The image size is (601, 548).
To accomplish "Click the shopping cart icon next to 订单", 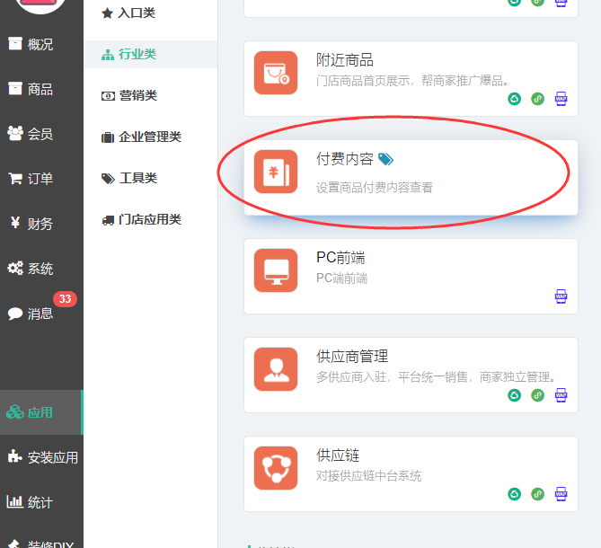I will pos(15,179).
